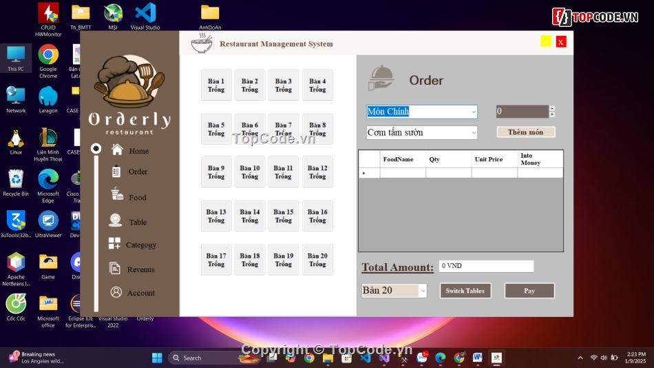Open the Account user icon in sidebar

[x=116, y=292]
